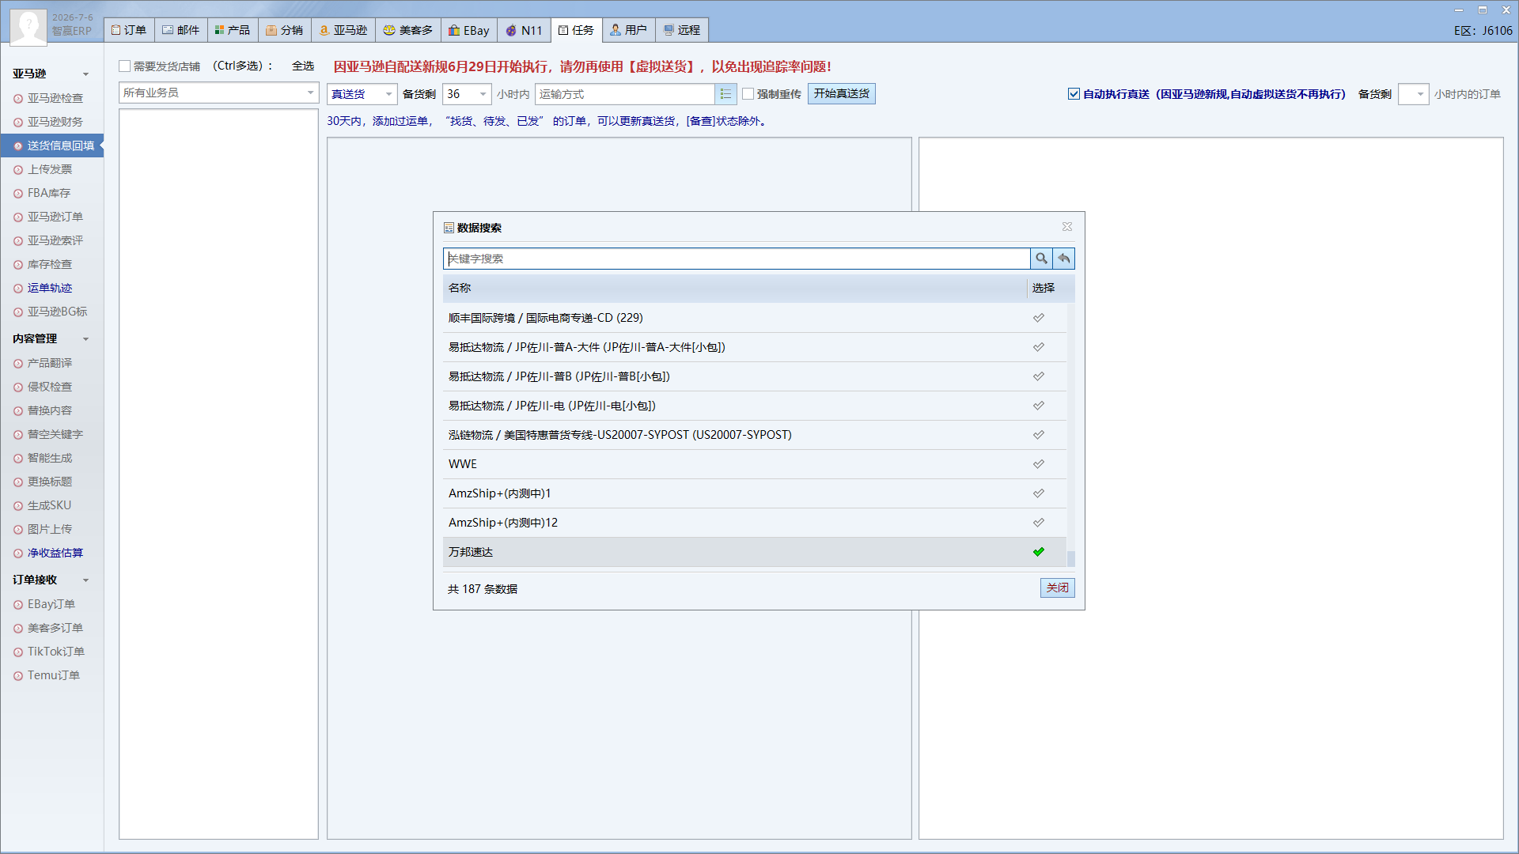Screen dimensions: 1519x854
Task: Select checkmark for AmzShip+(内测中)12 row
Action: click(x=1039, y=523)
